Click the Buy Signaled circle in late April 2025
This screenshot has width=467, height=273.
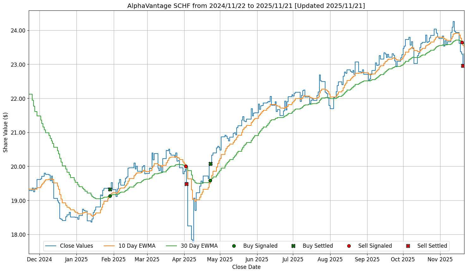[x=210, y=180]
